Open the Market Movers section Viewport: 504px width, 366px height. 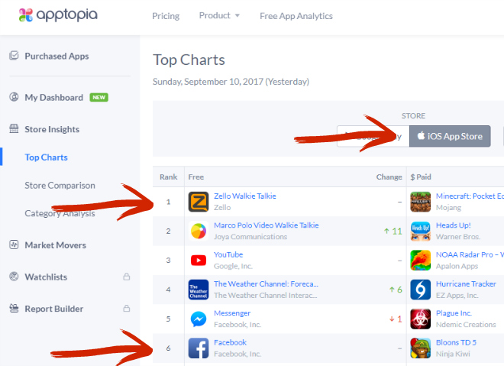point(55,245)
